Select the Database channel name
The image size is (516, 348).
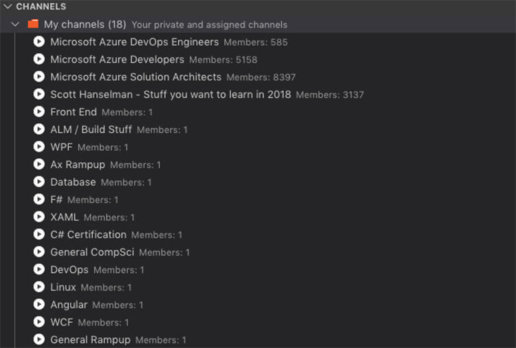click(x=73, y=182)
